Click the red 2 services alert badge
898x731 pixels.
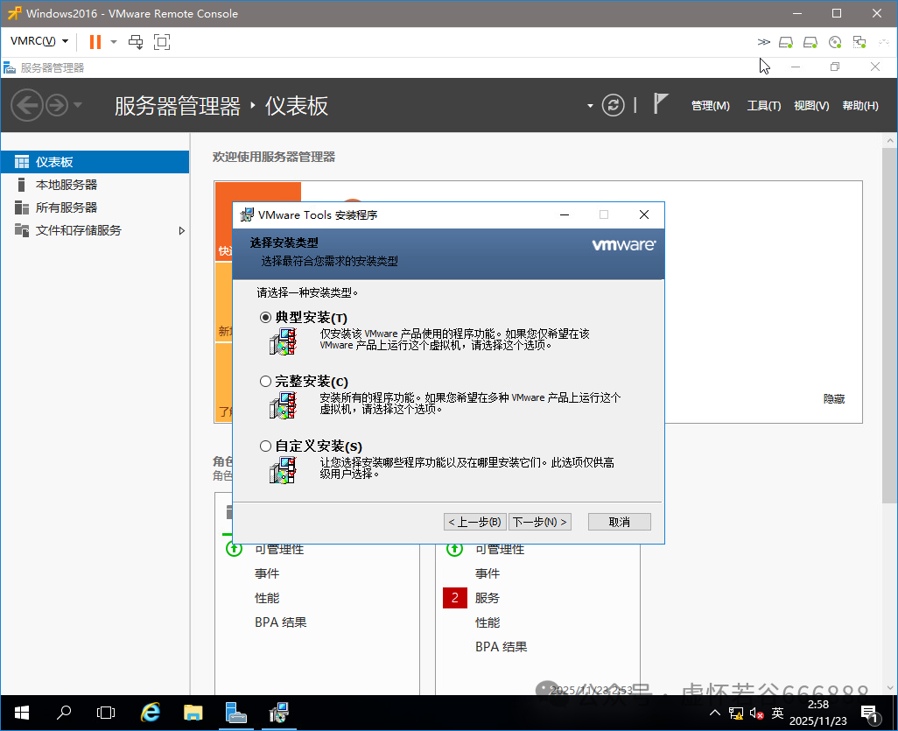click(x=455, y=598)
